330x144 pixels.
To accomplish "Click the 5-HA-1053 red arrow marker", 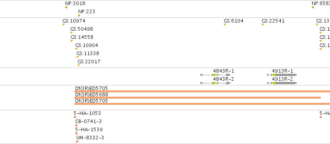I will [75, 117].
